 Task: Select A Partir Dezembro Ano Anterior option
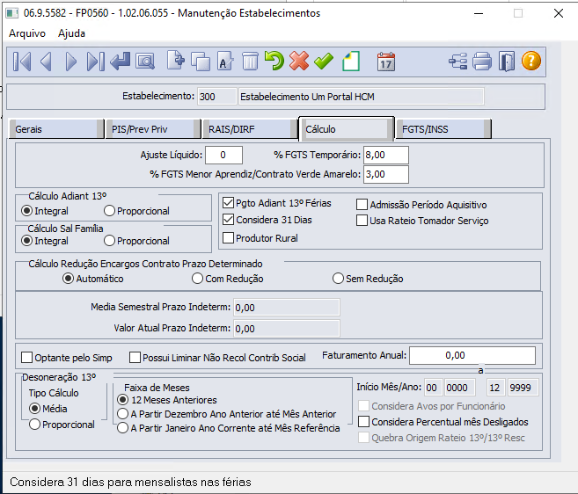click(x=123, y=414)
